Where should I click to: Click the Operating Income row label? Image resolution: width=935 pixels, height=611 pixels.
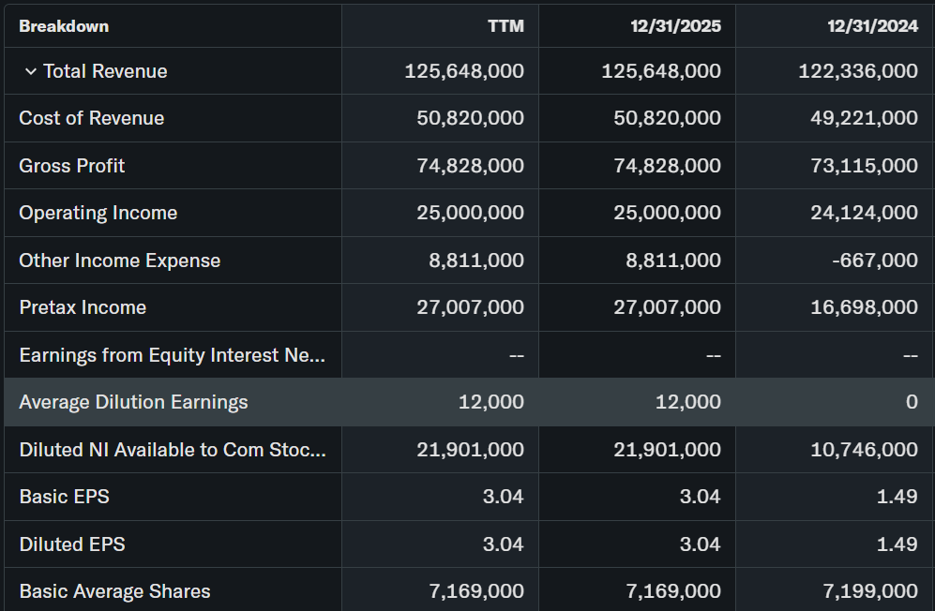click(98, 213)
